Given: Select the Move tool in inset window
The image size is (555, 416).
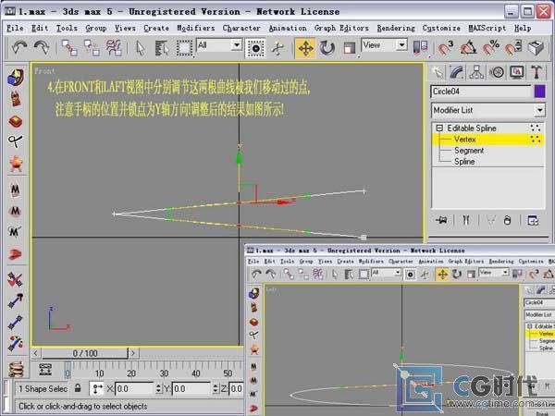Looking at the screenshot, I should pos(442,275).
